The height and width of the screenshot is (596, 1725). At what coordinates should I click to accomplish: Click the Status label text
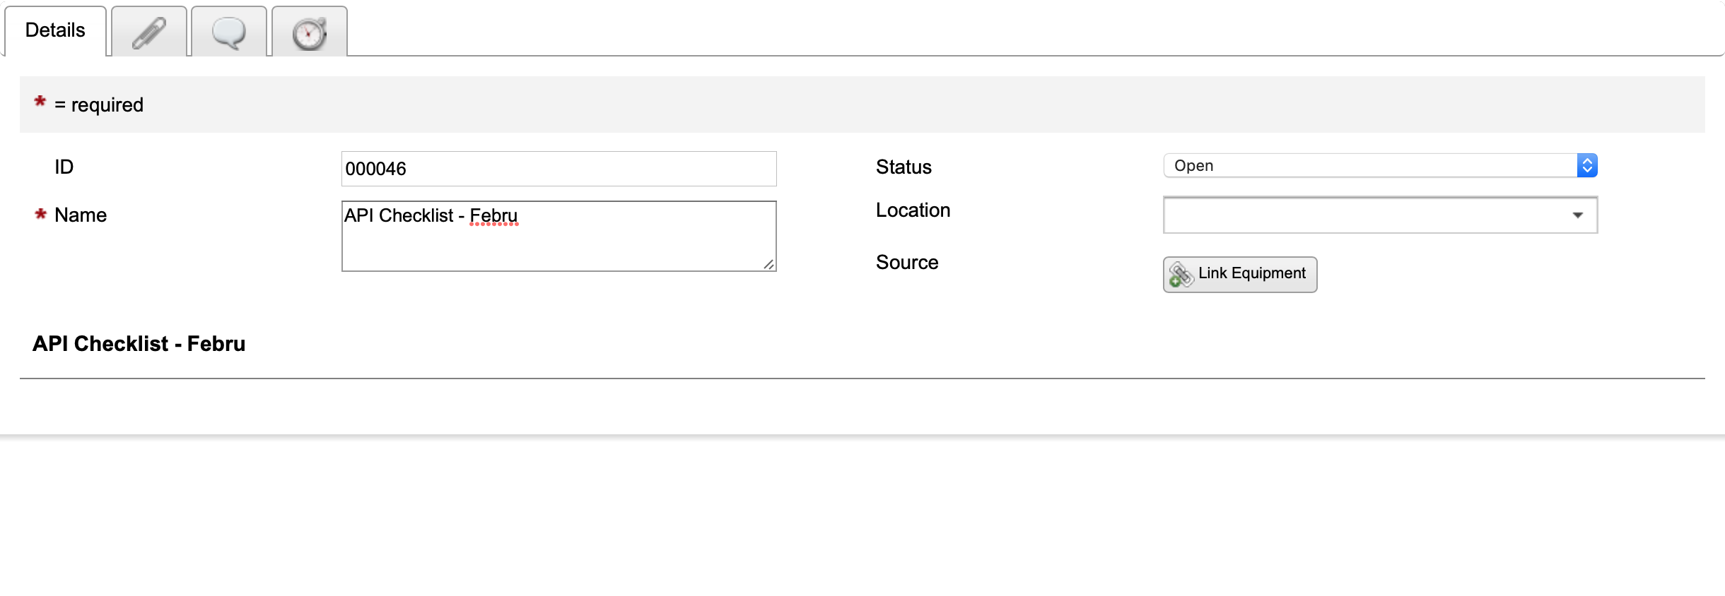(904, 167)
